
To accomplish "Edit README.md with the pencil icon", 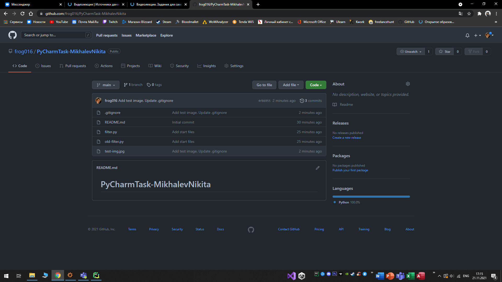I will click(318, 168).
